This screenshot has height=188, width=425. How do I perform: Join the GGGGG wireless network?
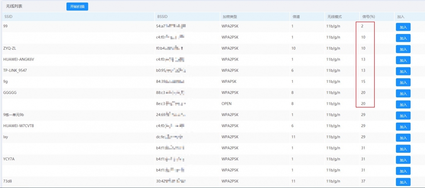[x=403, y=93]
